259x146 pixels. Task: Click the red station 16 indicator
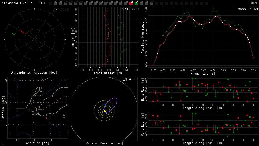(131, 3)
